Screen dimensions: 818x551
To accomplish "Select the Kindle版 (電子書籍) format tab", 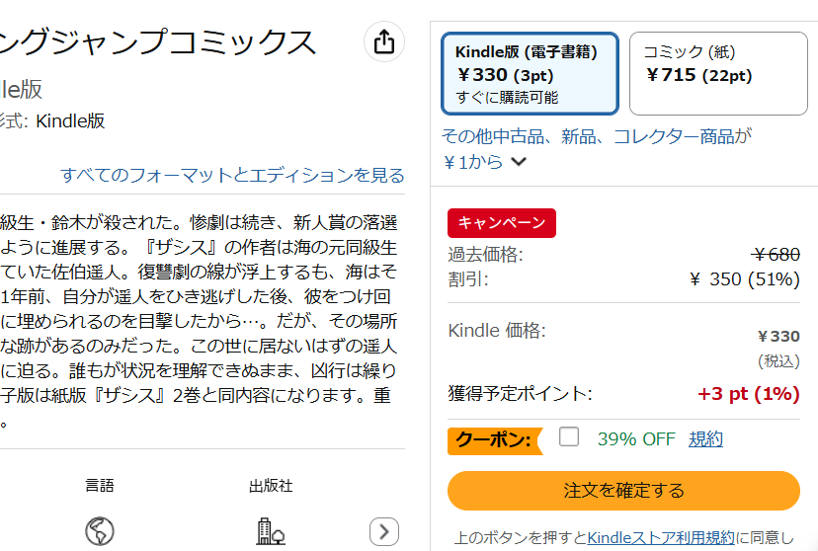I will (x=531, y=73).
